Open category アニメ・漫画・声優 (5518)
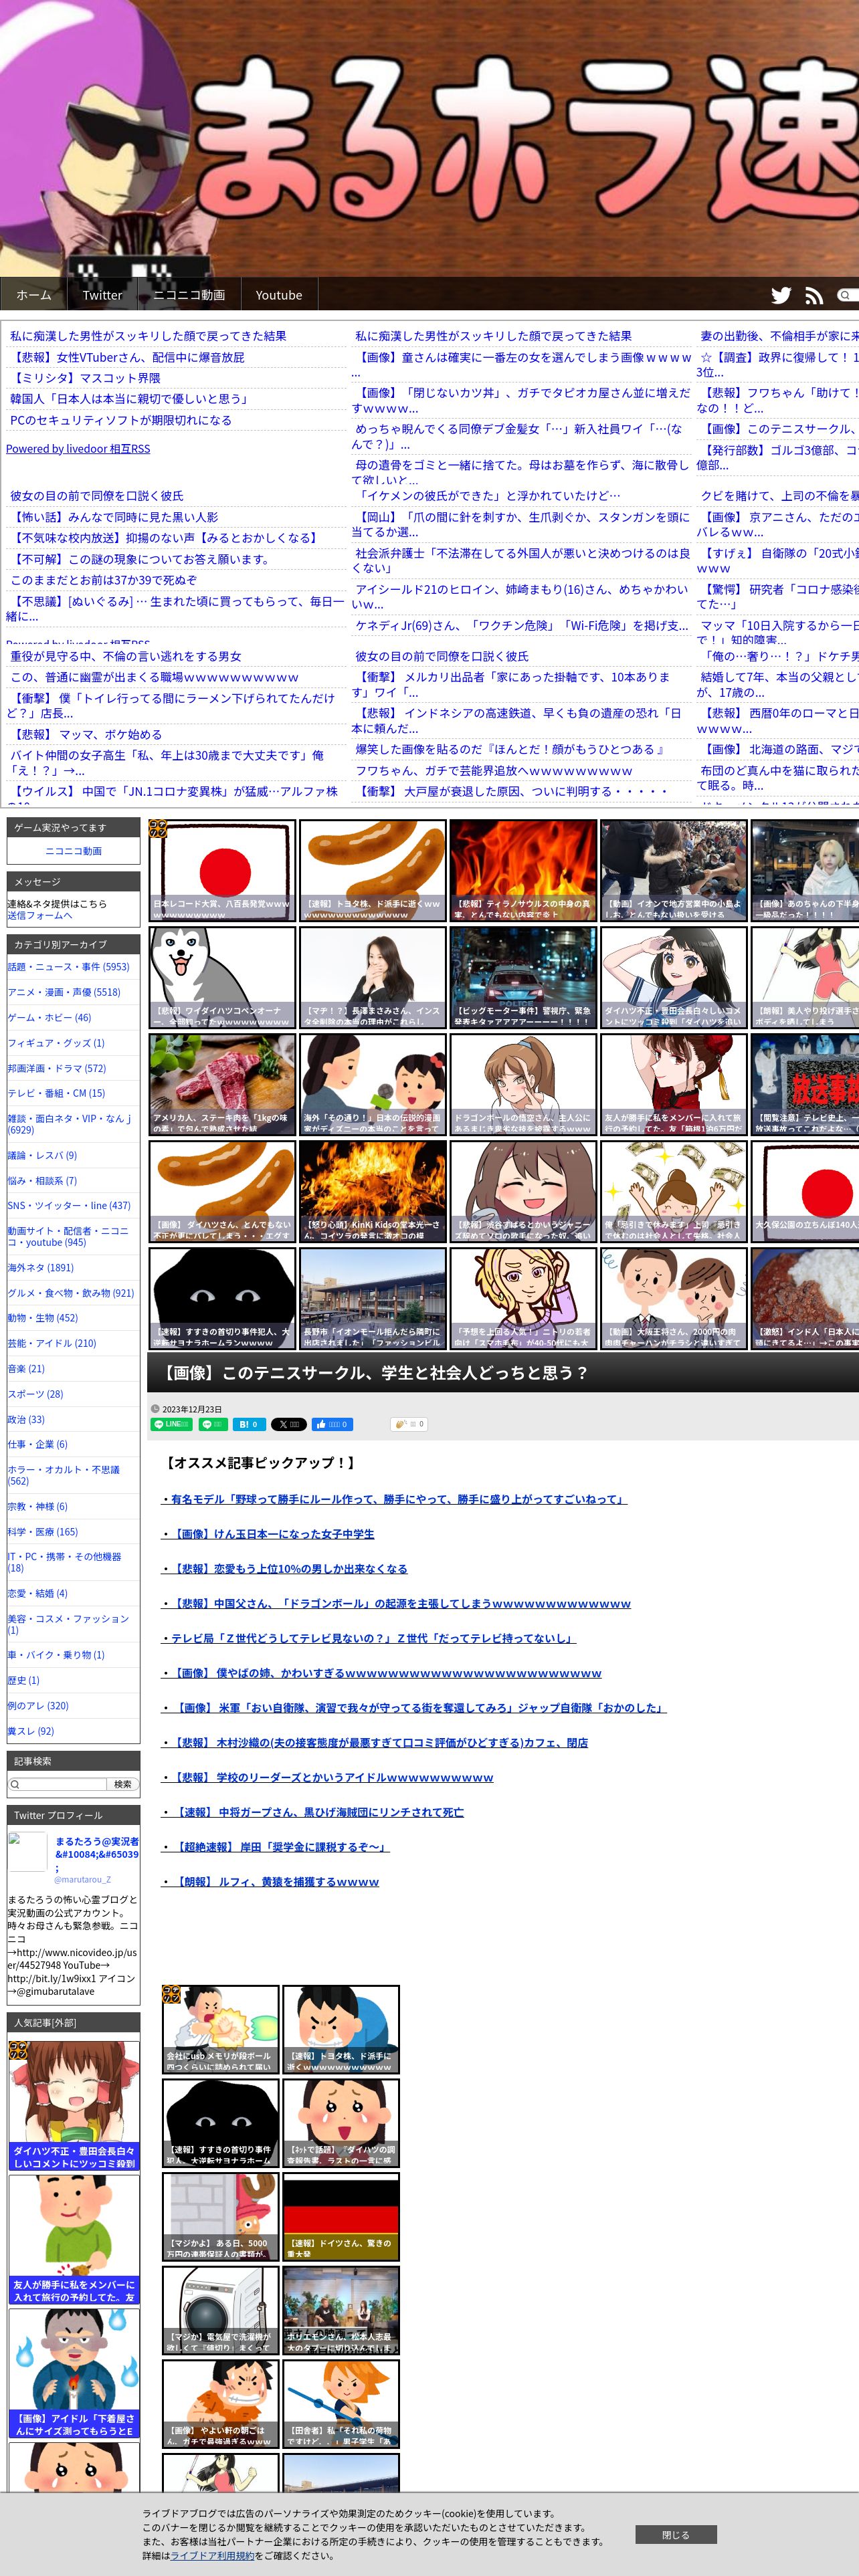The image size is (859, 2576). (64, 992)
